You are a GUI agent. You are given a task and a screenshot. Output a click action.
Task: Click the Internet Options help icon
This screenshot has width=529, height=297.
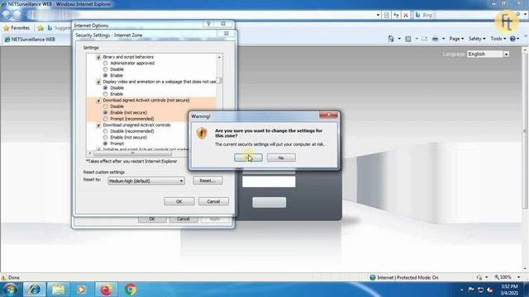[208, 24]
